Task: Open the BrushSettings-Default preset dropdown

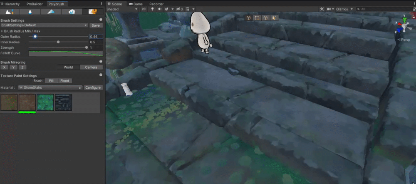Action: (x=44, y=25)
